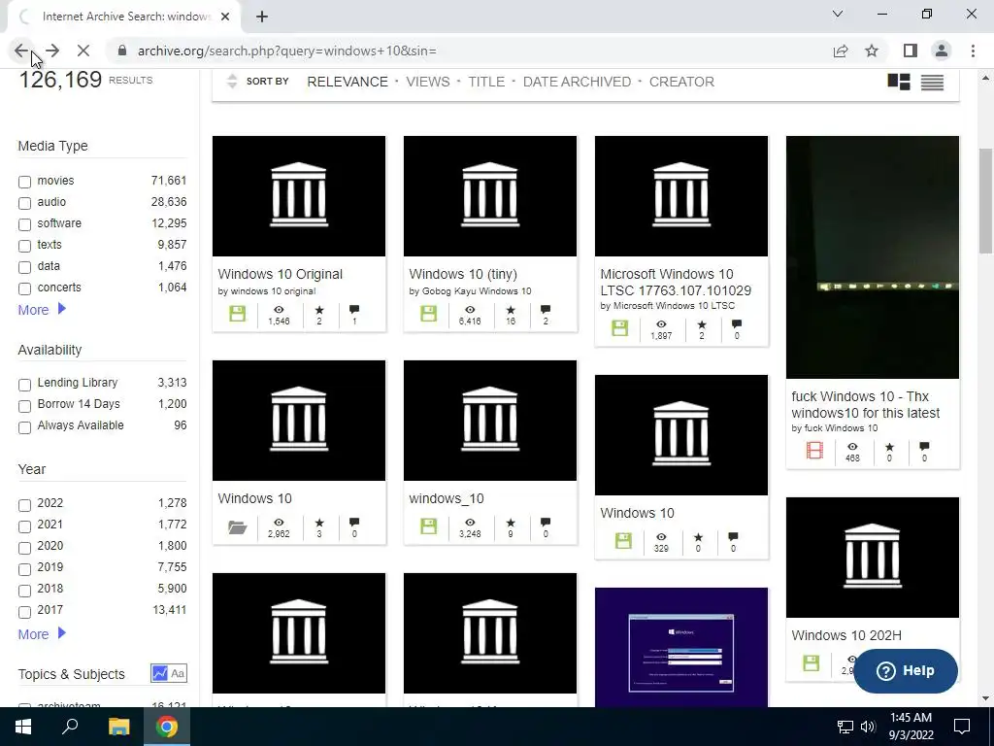This screenshot has height=746, width=994.
Task: Sort results by Date Archived
Action: (x=577, y=82)
